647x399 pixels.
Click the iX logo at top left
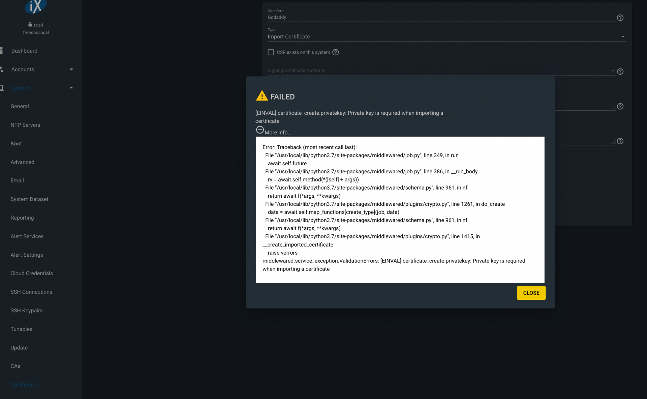coord(36,6)
